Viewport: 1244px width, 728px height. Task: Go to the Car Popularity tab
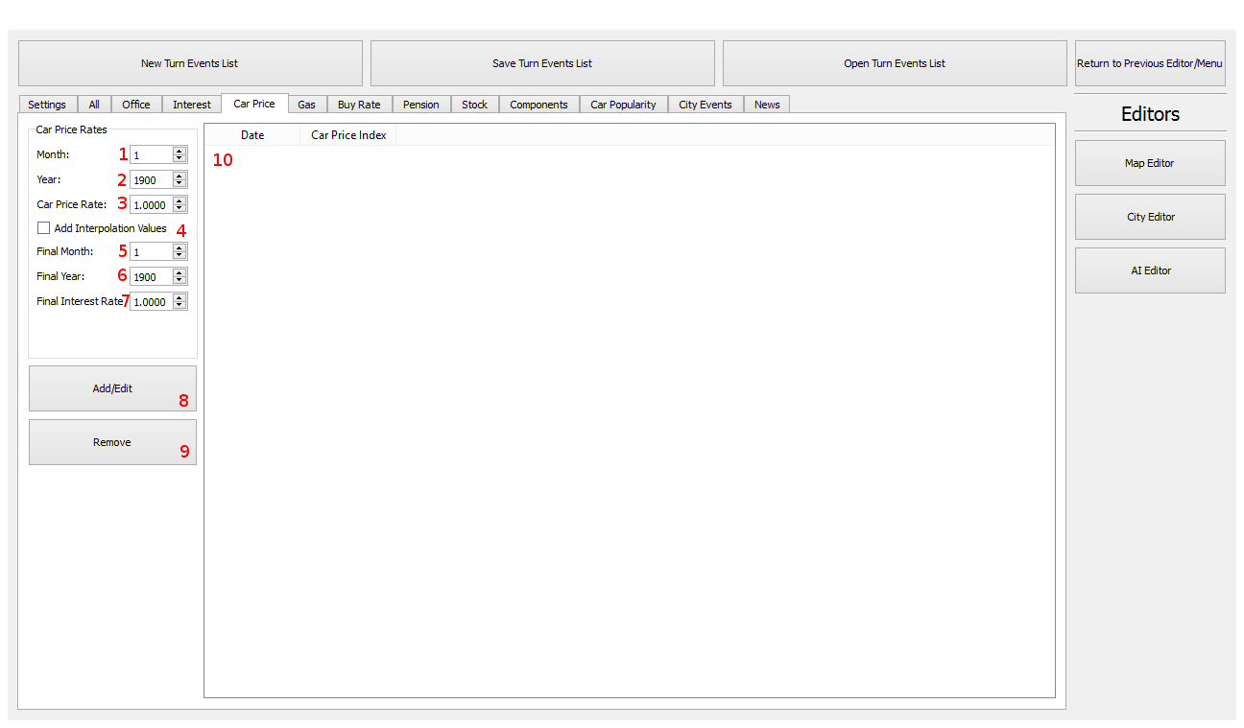(x=623, y=105)
